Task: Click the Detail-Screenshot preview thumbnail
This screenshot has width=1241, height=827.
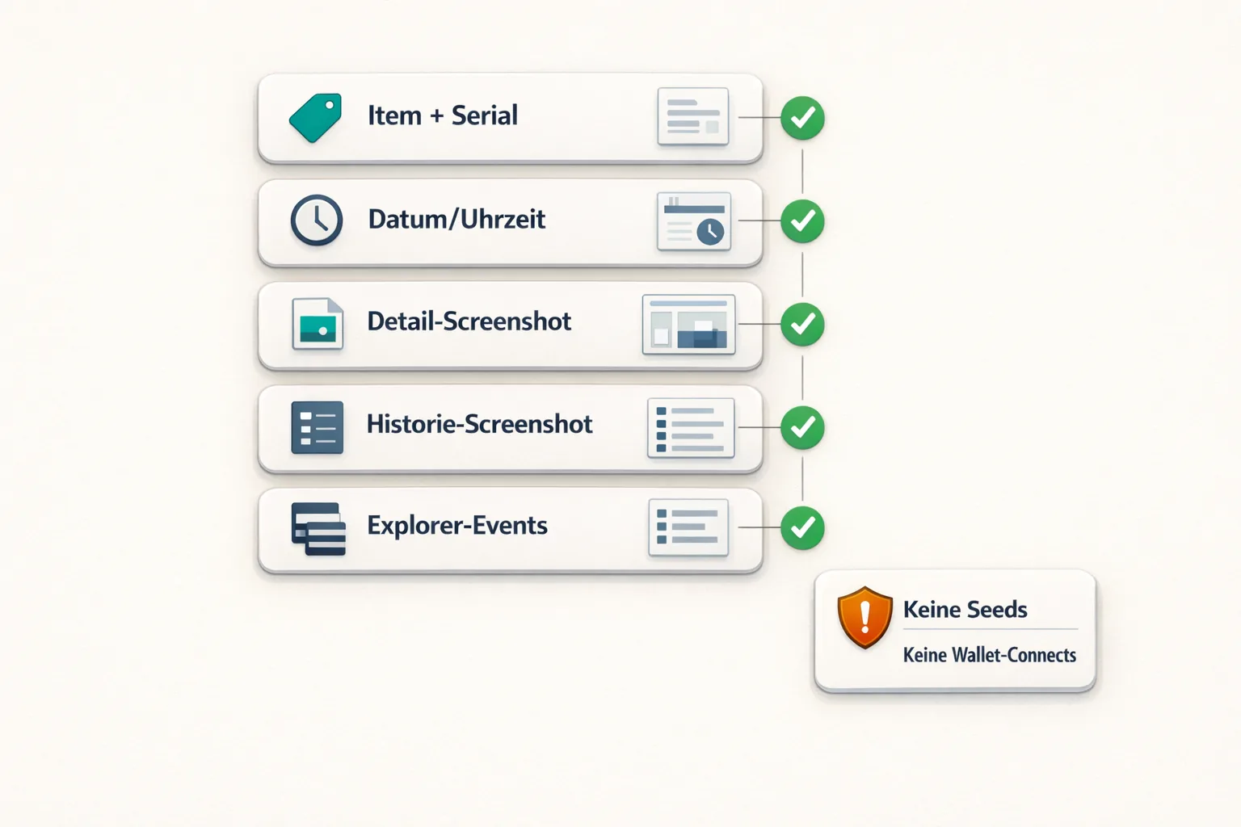Action: 688,325
